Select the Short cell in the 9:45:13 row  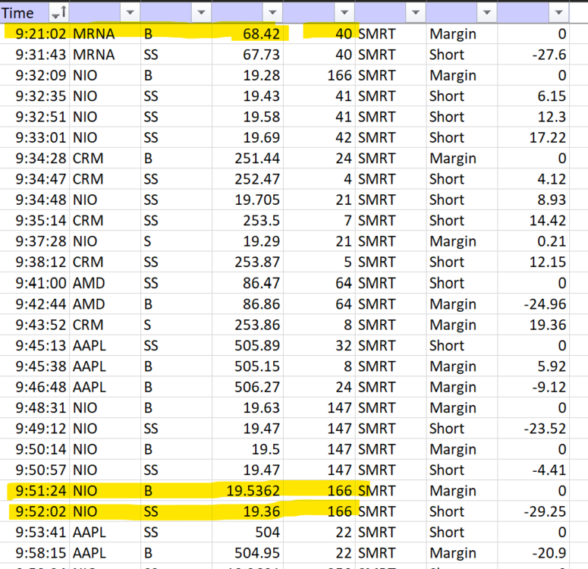tap(462, 345)
